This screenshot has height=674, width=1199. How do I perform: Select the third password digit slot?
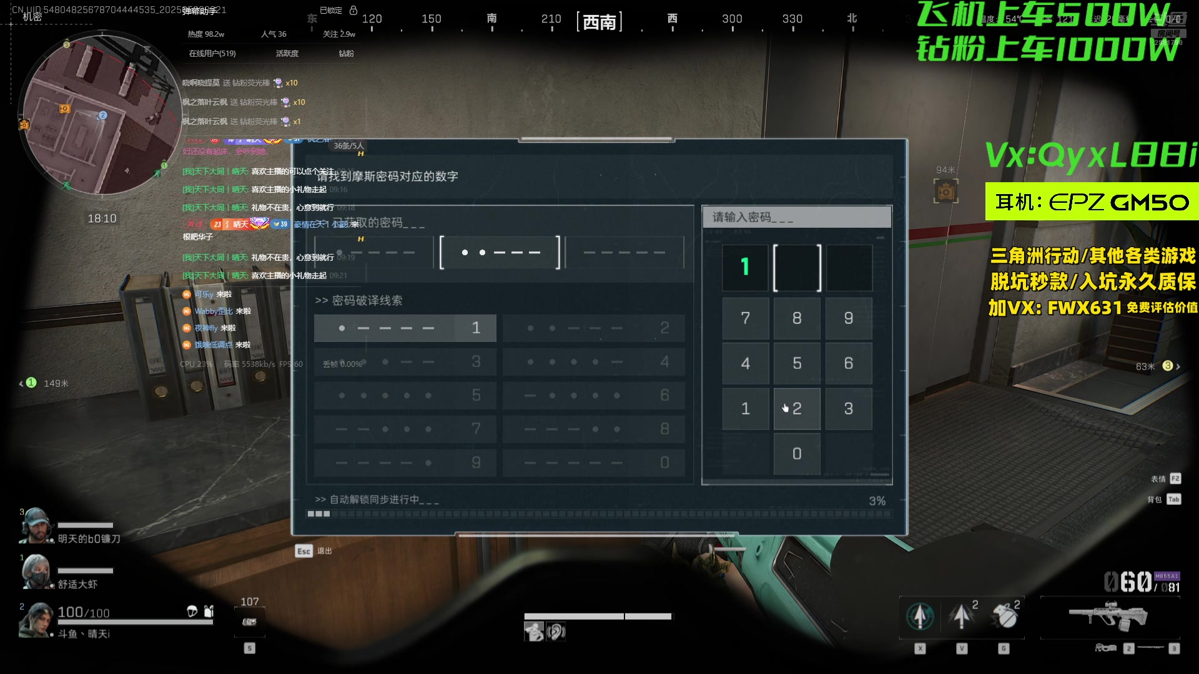tap(849, 268)
